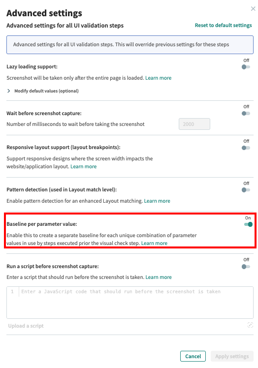Close the Advanced settings dialog
Screen dimensions: 258x368
[253, 9]
